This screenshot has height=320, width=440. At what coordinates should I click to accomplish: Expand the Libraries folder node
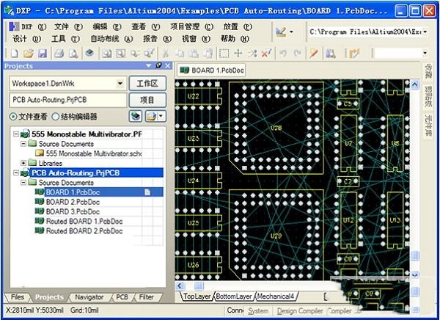tap(23, 163)
